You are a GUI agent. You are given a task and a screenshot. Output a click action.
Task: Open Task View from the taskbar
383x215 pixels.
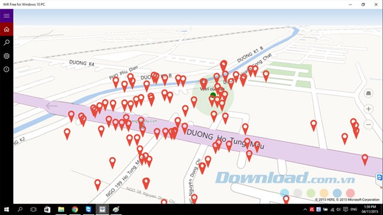pos(34,210)
